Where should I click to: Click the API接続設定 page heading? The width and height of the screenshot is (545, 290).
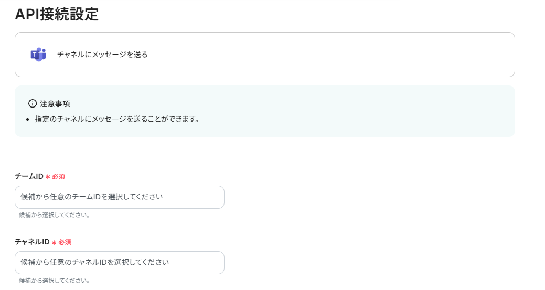click(x=57, y=15)
